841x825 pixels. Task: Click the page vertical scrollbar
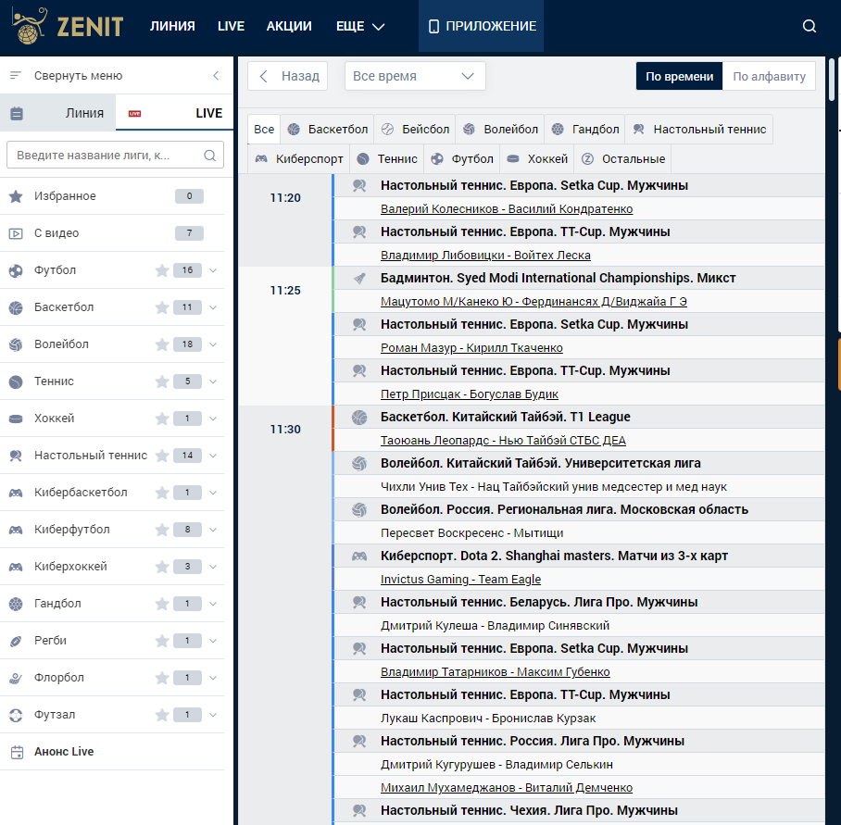click(x=832, y=79)
